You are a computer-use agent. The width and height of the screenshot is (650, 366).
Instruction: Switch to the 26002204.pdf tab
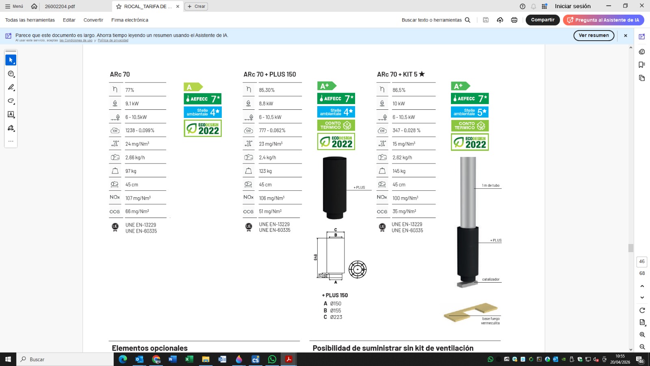[x=60, y=6]
